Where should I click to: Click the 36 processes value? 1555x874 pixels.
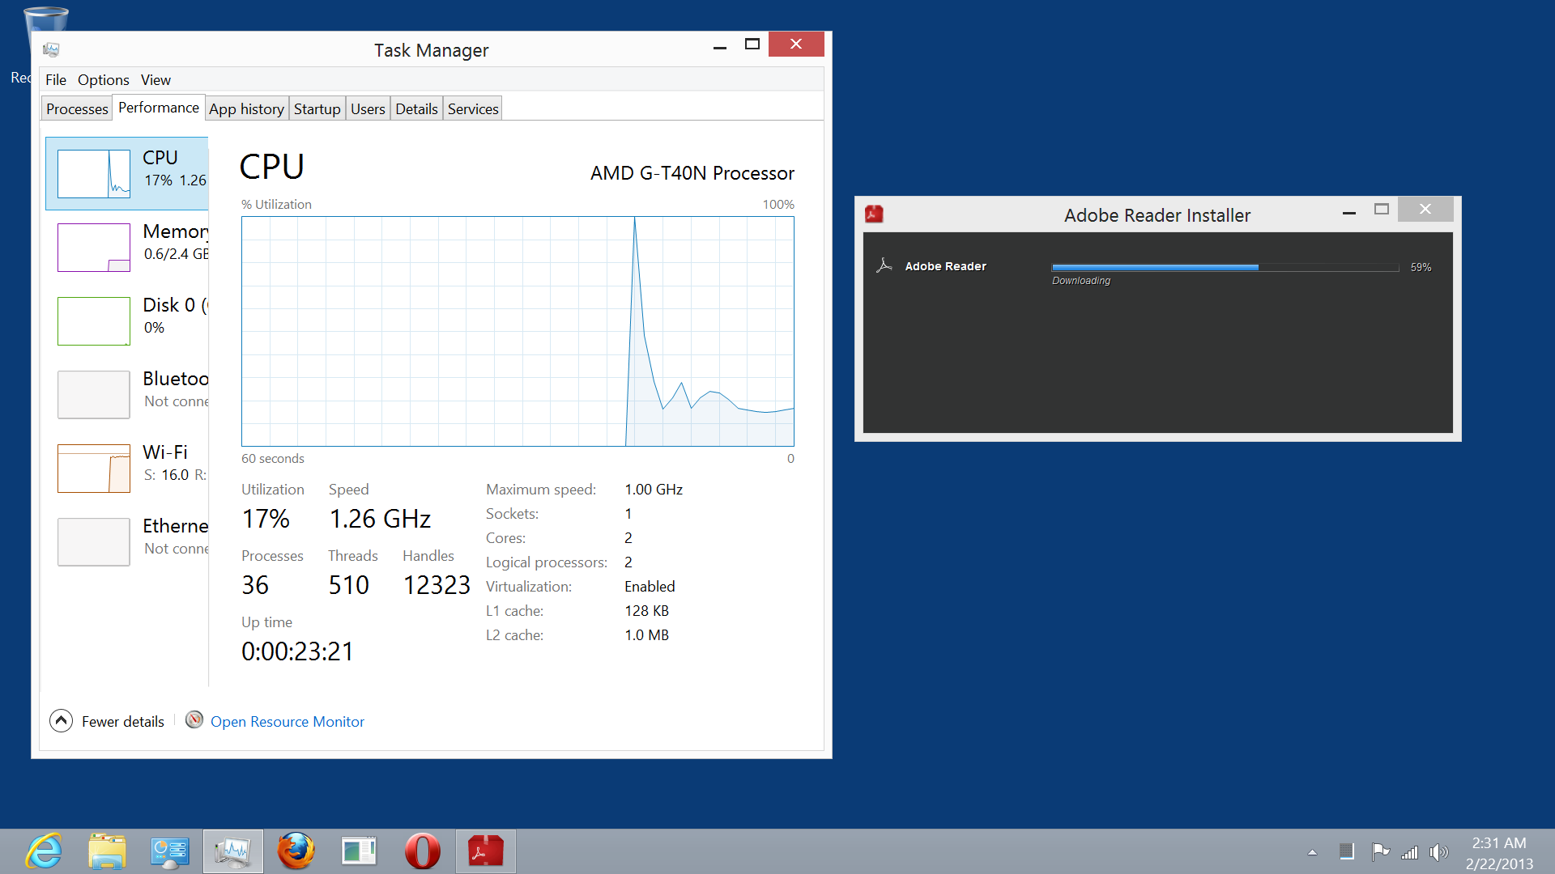(x=255, y=585)
